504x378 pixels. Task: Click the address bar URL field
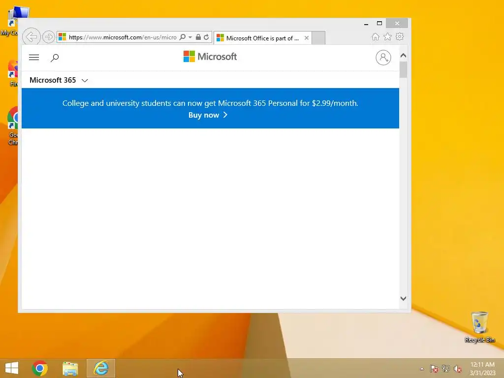123,37
